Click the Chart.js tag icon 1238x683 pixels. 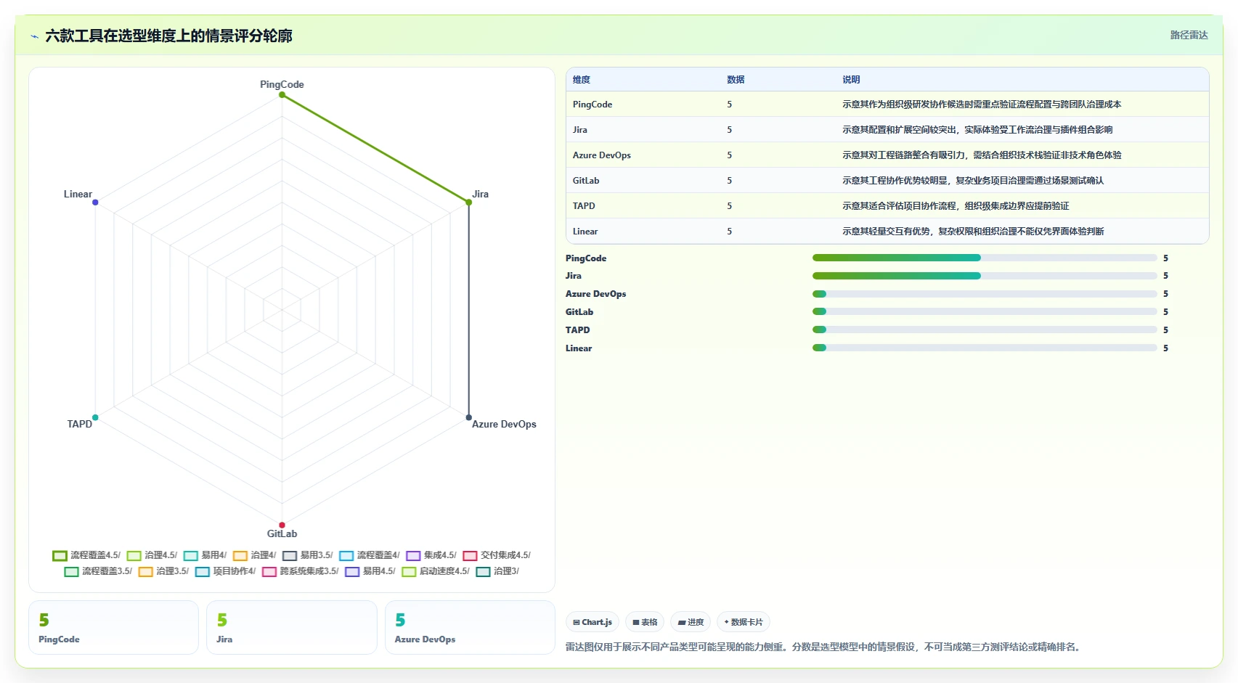pyautogui.click(x=576, y=623)
